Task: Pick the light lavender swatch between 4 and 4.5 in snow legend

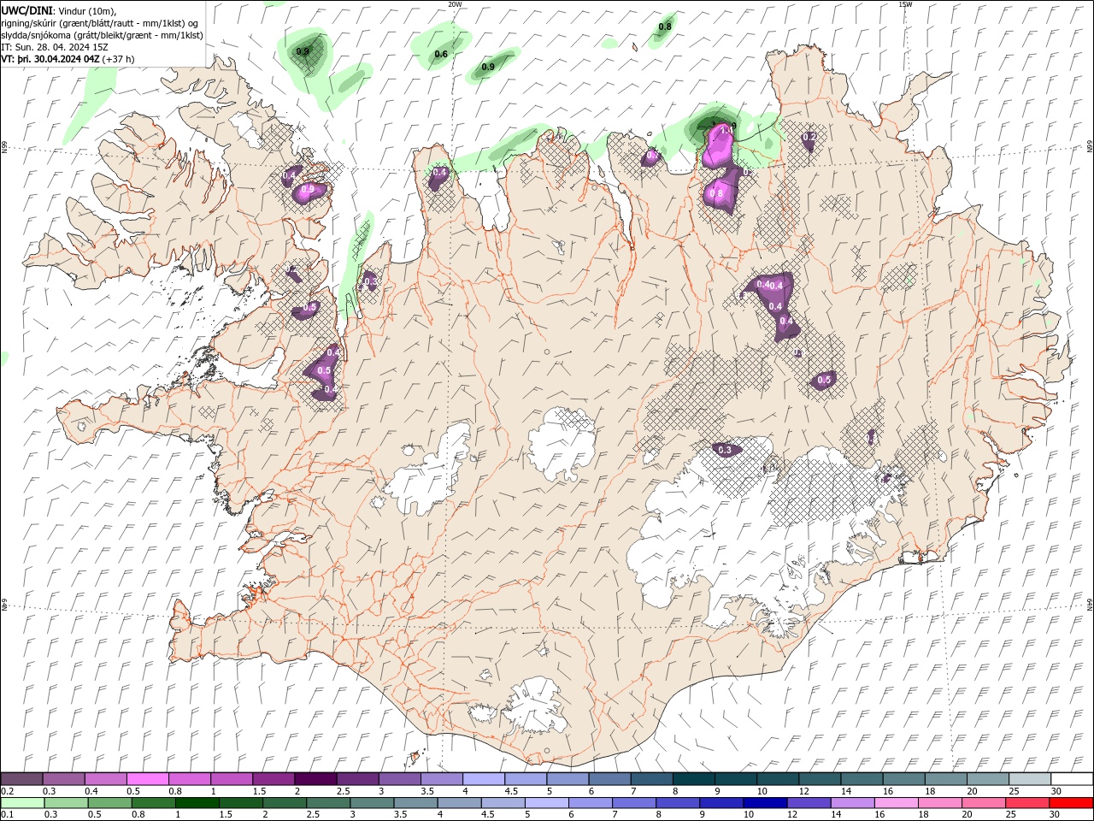Action: (484, 779)
